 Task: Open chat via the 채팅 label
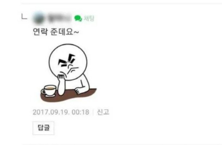click(89, 19)
